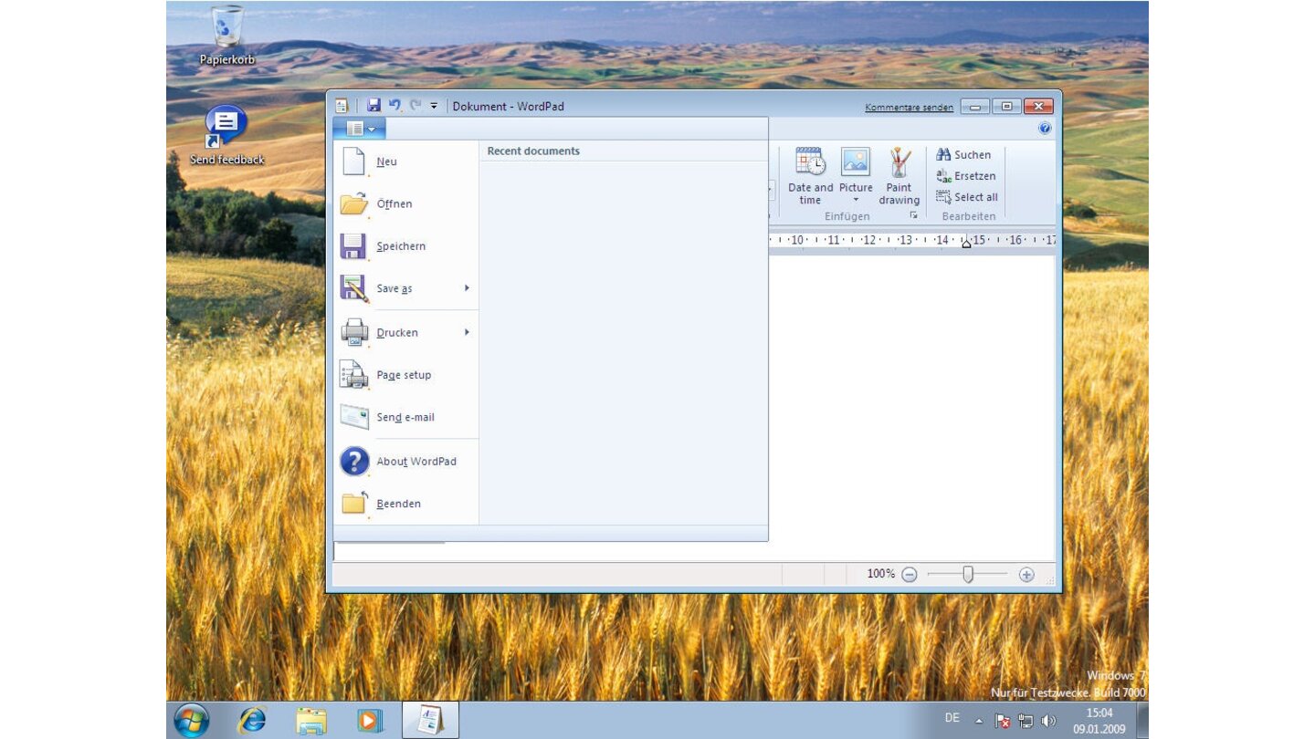Open About WordPad from the menu

tap(406, 462)
